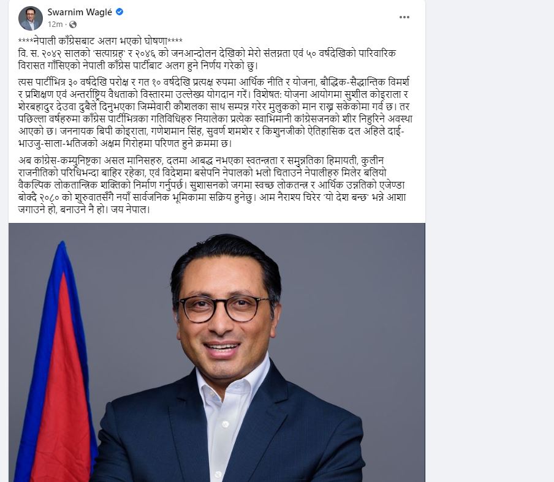Click the empty margin right of the post
This screenshot has width=554, height=482.
pos(489,212)
